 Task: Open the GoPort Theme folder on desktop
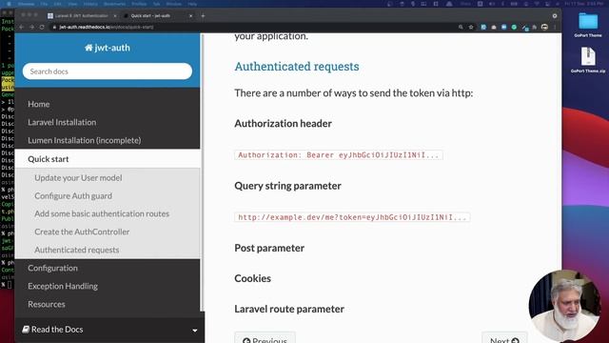(588, 25)
